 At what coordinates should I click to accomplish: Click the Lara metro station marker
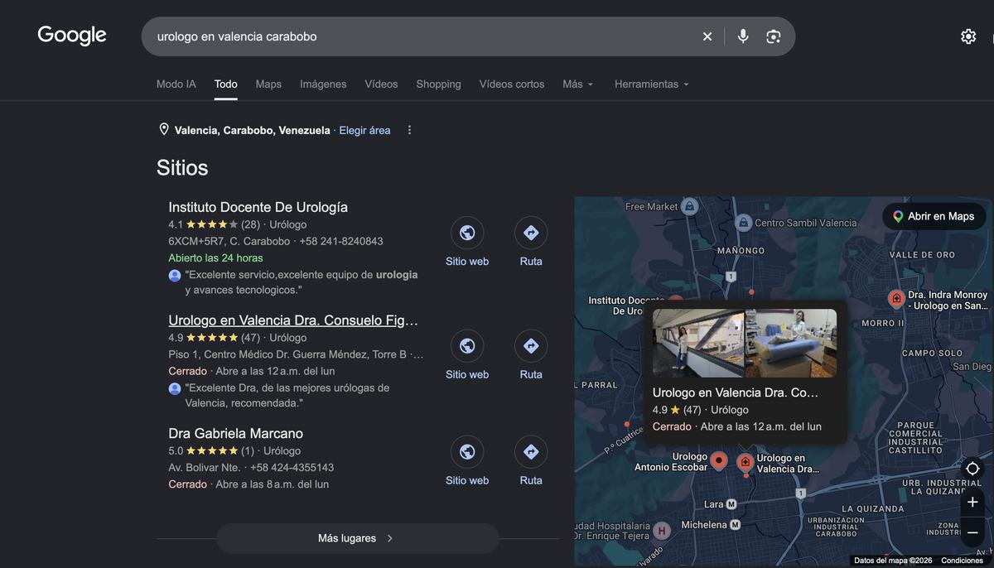tap(731, 504)
